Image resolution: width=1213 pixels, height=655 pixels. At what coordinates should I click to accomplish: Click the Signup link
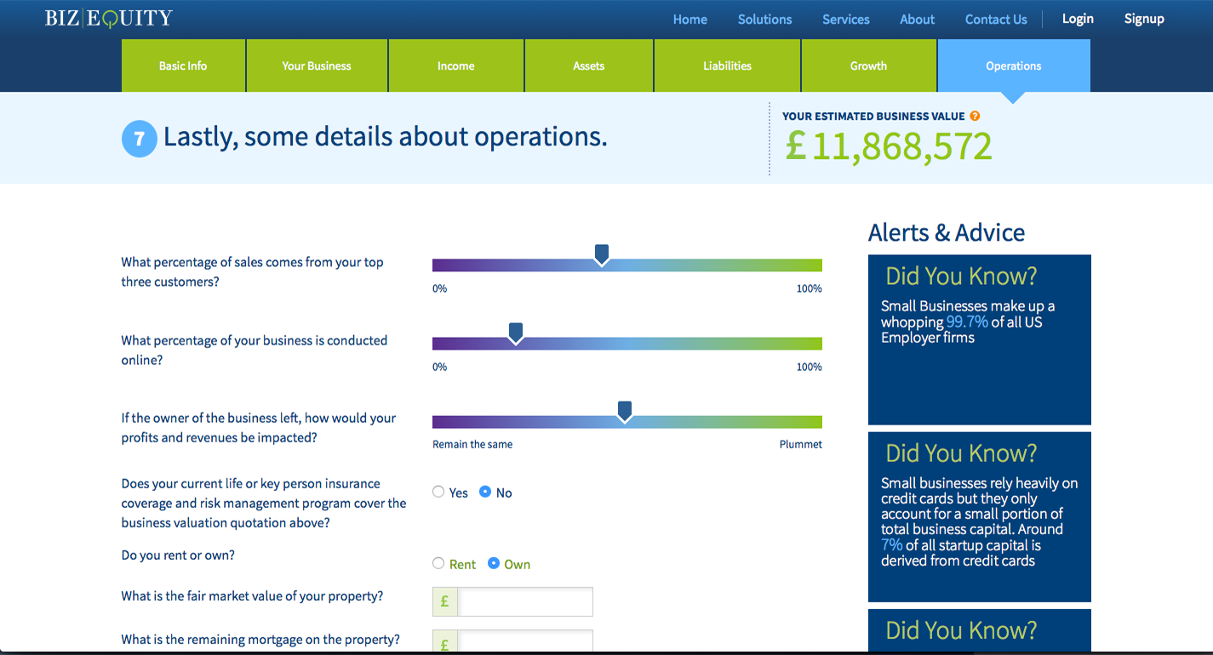(x=1144, y=19)
